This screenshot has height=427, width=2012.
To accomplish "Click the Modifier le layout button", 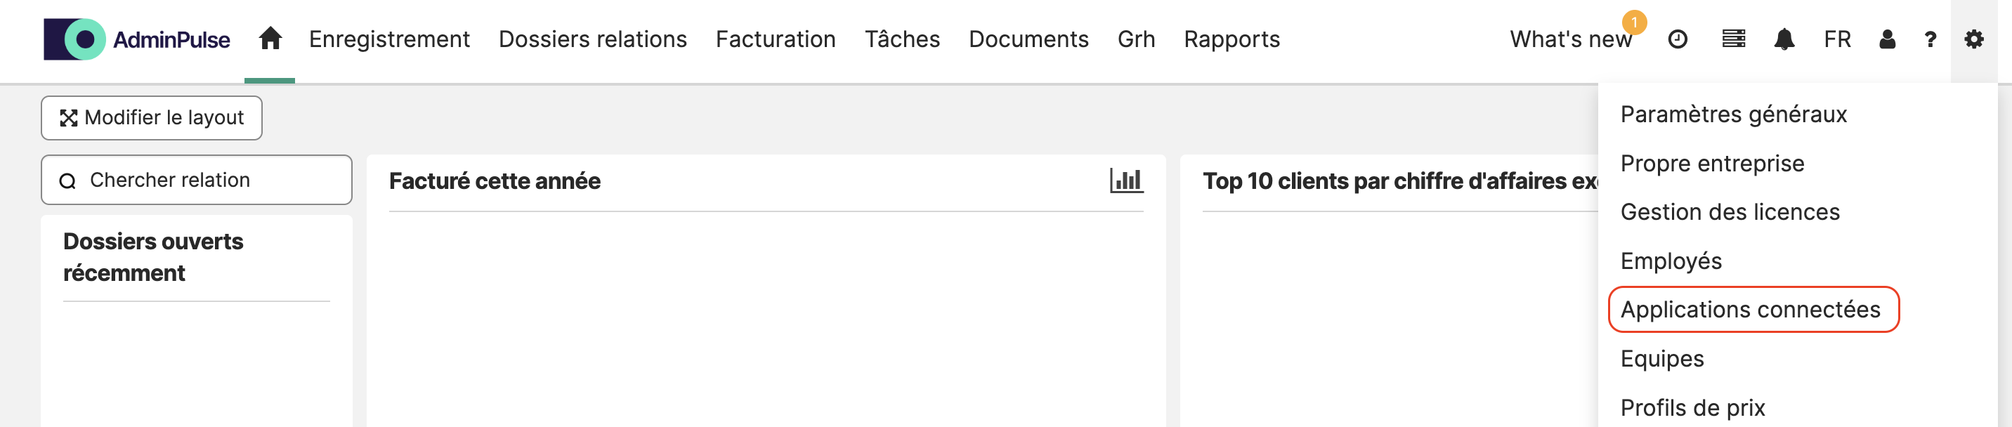I will click(x=152, y=118).
